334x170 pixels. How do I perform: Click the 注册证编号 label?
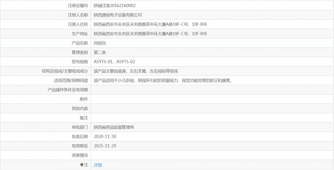78,5
